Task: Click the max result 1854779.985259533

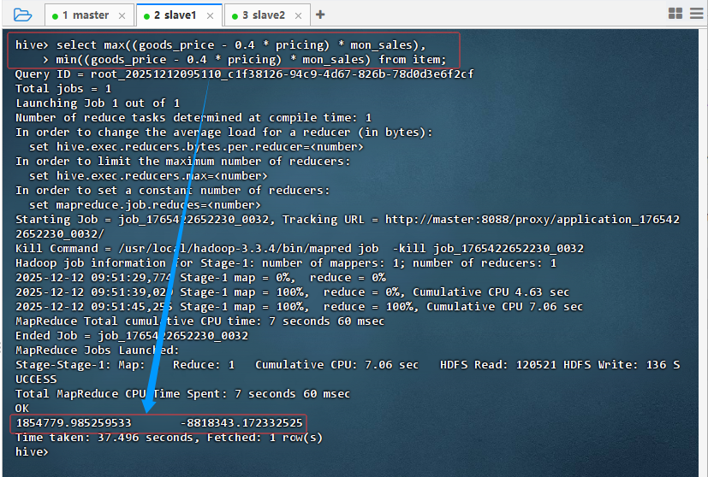Action: pyautogui.click(x=74, y=423)
